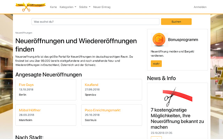Click 'Neueröffnung melden und Bargeld verdienen' text
The width and height of the screenshot is (223, 139).
pos(172,54)
